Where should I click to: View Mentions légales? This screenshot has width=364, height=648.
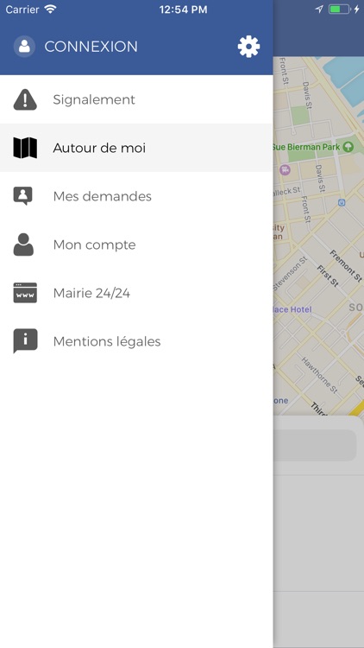coord(136,341)
